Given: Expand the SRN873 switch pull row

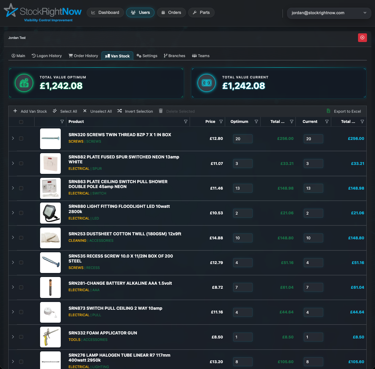Looking at the screenshot, I should [13, 312].
